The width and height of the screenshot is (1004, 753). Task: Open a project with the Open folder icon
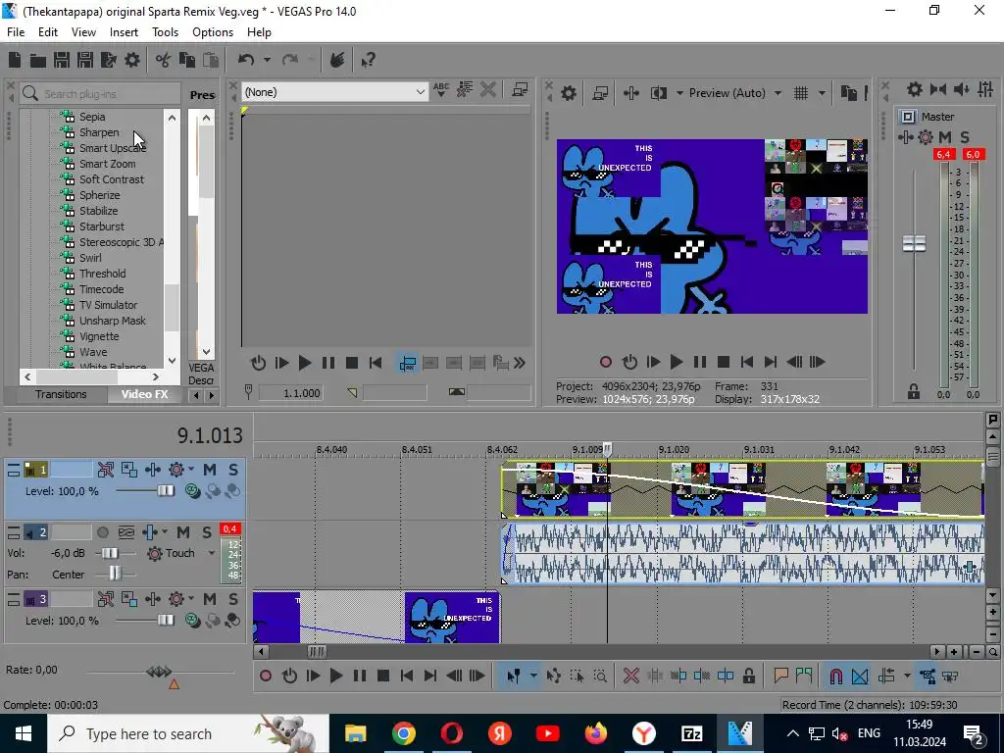pyautogui.click(x=38, y=60)
